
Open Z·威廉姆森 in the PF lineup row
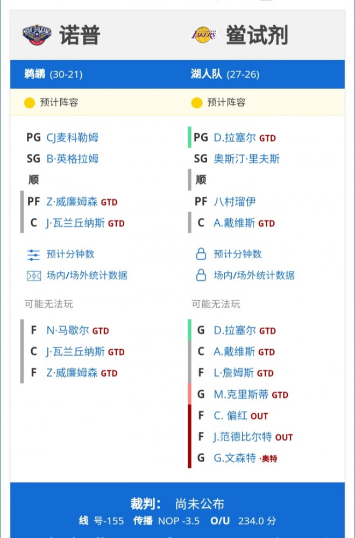(72, 202)
